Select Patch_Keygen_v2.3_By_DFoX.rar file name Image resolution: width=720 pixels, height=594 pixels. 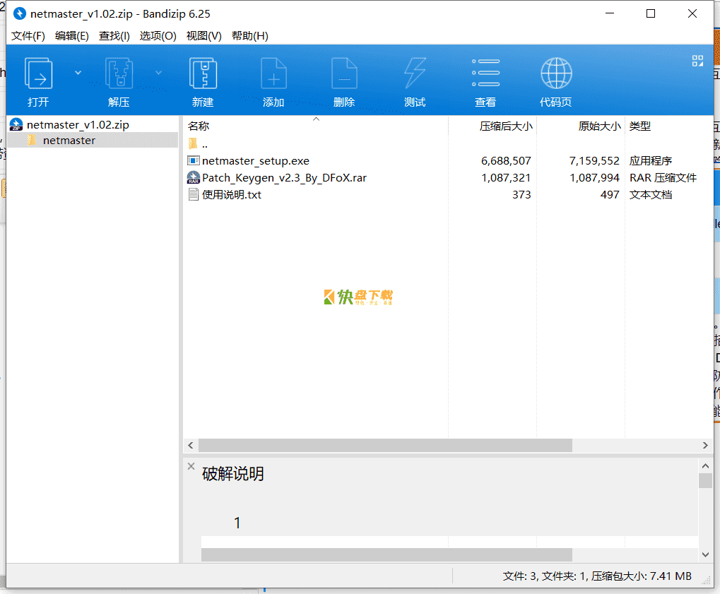tap(284, 178)
